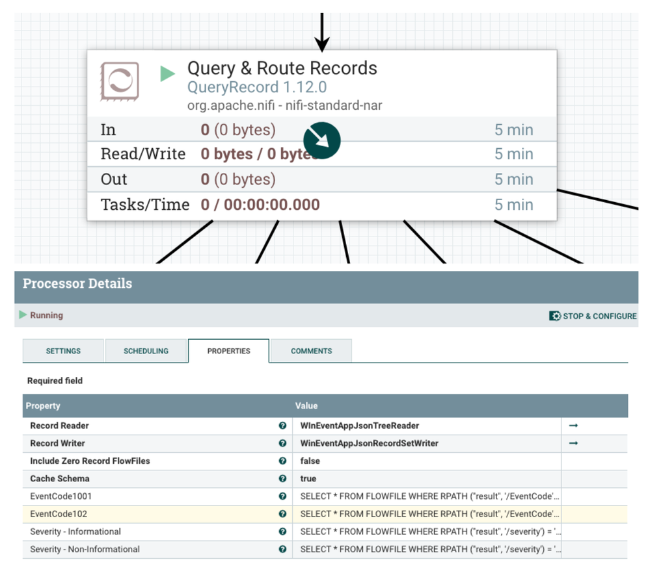Click the WInEventAppJsonTreeReader value
650x577 pixels.
point(359,426)
